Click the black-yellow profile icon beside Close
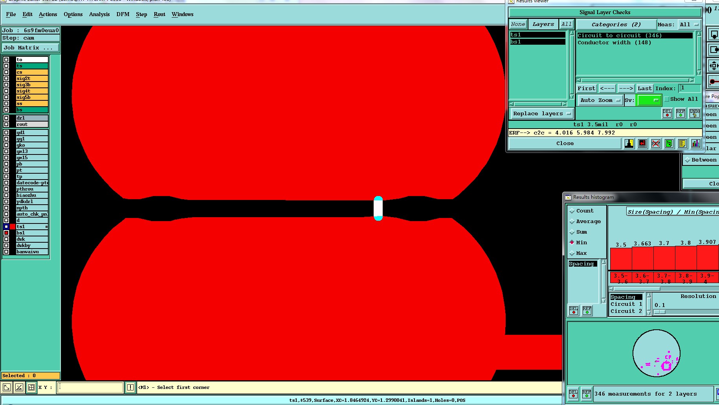Image resolution: width=719 pixels, height=405 pixels. (629, 143)
